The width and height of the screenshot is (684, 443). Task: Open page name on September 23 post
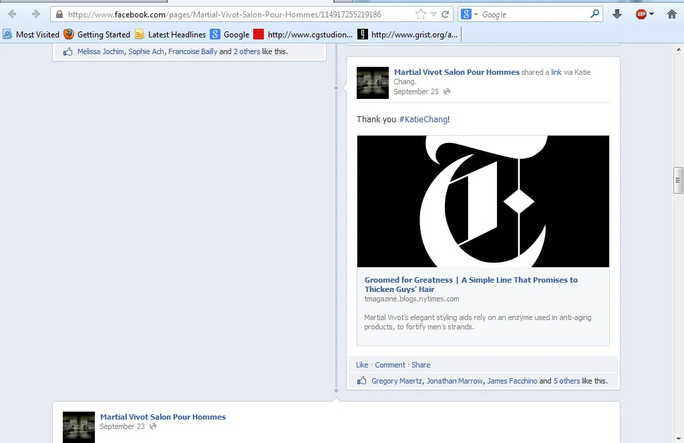[163, 417]
